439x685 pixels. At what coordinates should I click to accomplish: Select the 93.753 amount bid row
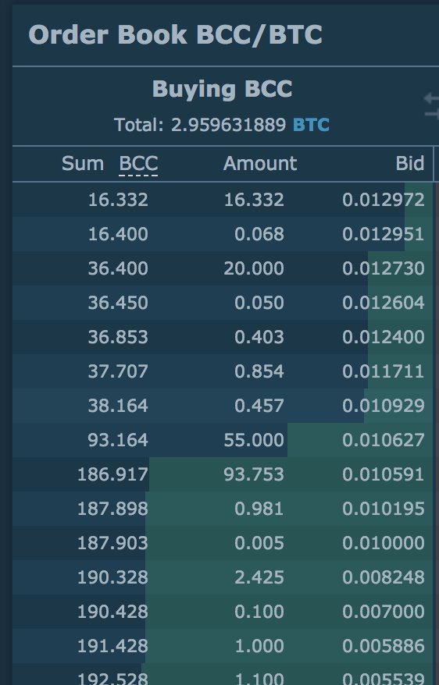coord(223,474)
